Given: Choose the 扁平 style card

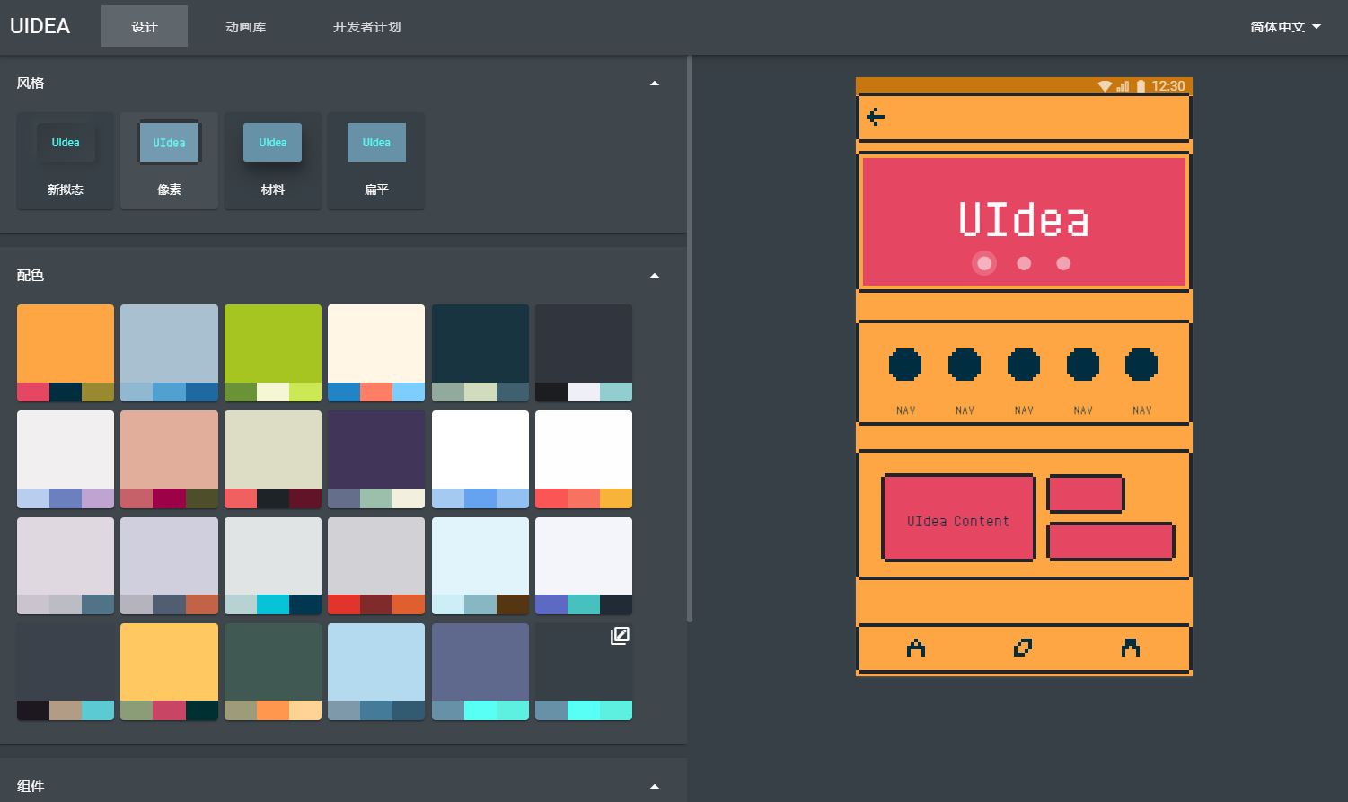Looking at the screenshot, I should point(376,161).
